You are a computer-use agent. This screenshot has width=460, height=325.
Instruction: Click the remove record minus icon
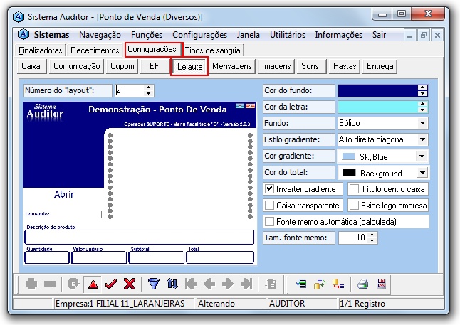click(50, 284)
